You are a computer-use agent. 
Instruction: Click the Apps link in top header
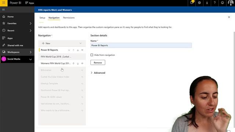click(30, 3)
